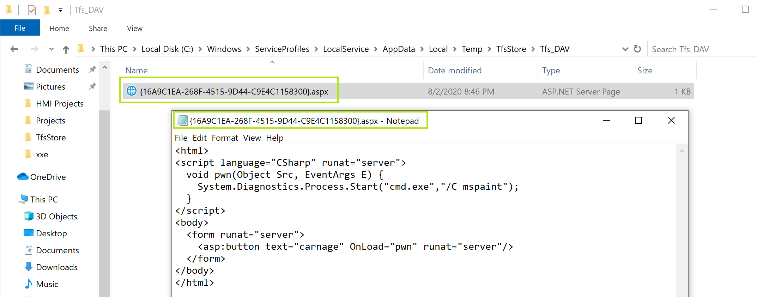This screenshot has height=297, width=757.
Task: Click TfsStore breadcrumb in the address bar
Action: point(511,49)
